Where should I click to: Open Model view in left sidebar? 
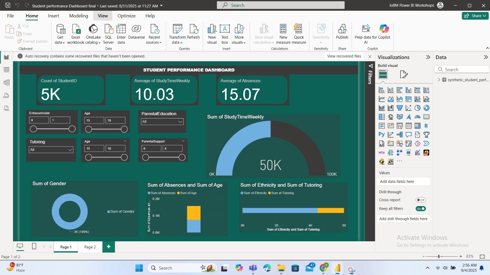point(6,83)
